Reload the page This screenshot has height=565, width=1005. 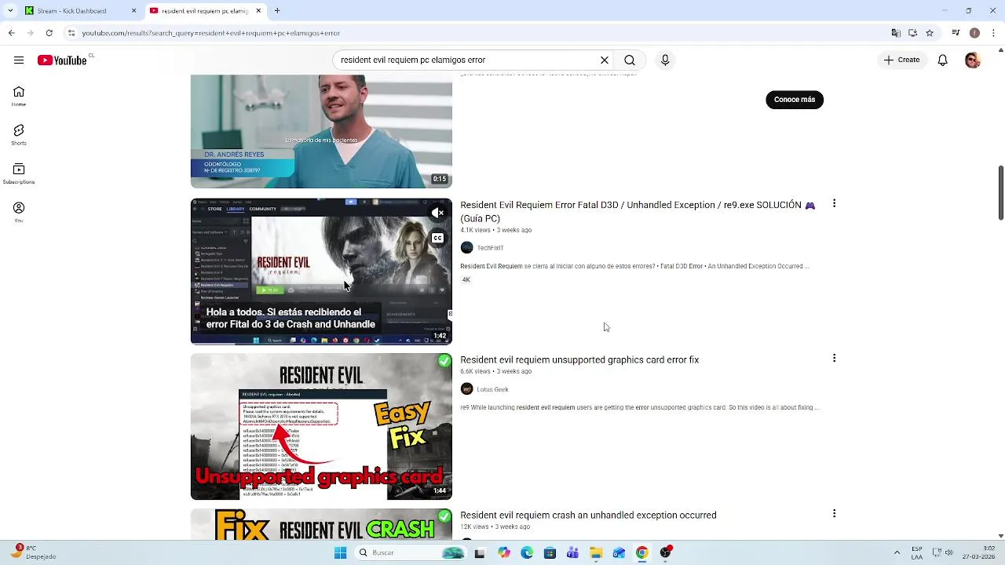click(49, 33)
